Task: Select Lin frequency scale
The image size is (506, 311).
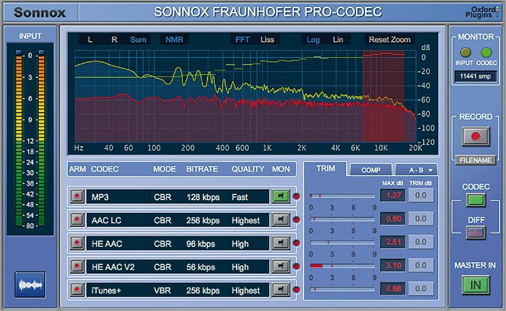Action: pyautogui.click(x=338, y=39)
